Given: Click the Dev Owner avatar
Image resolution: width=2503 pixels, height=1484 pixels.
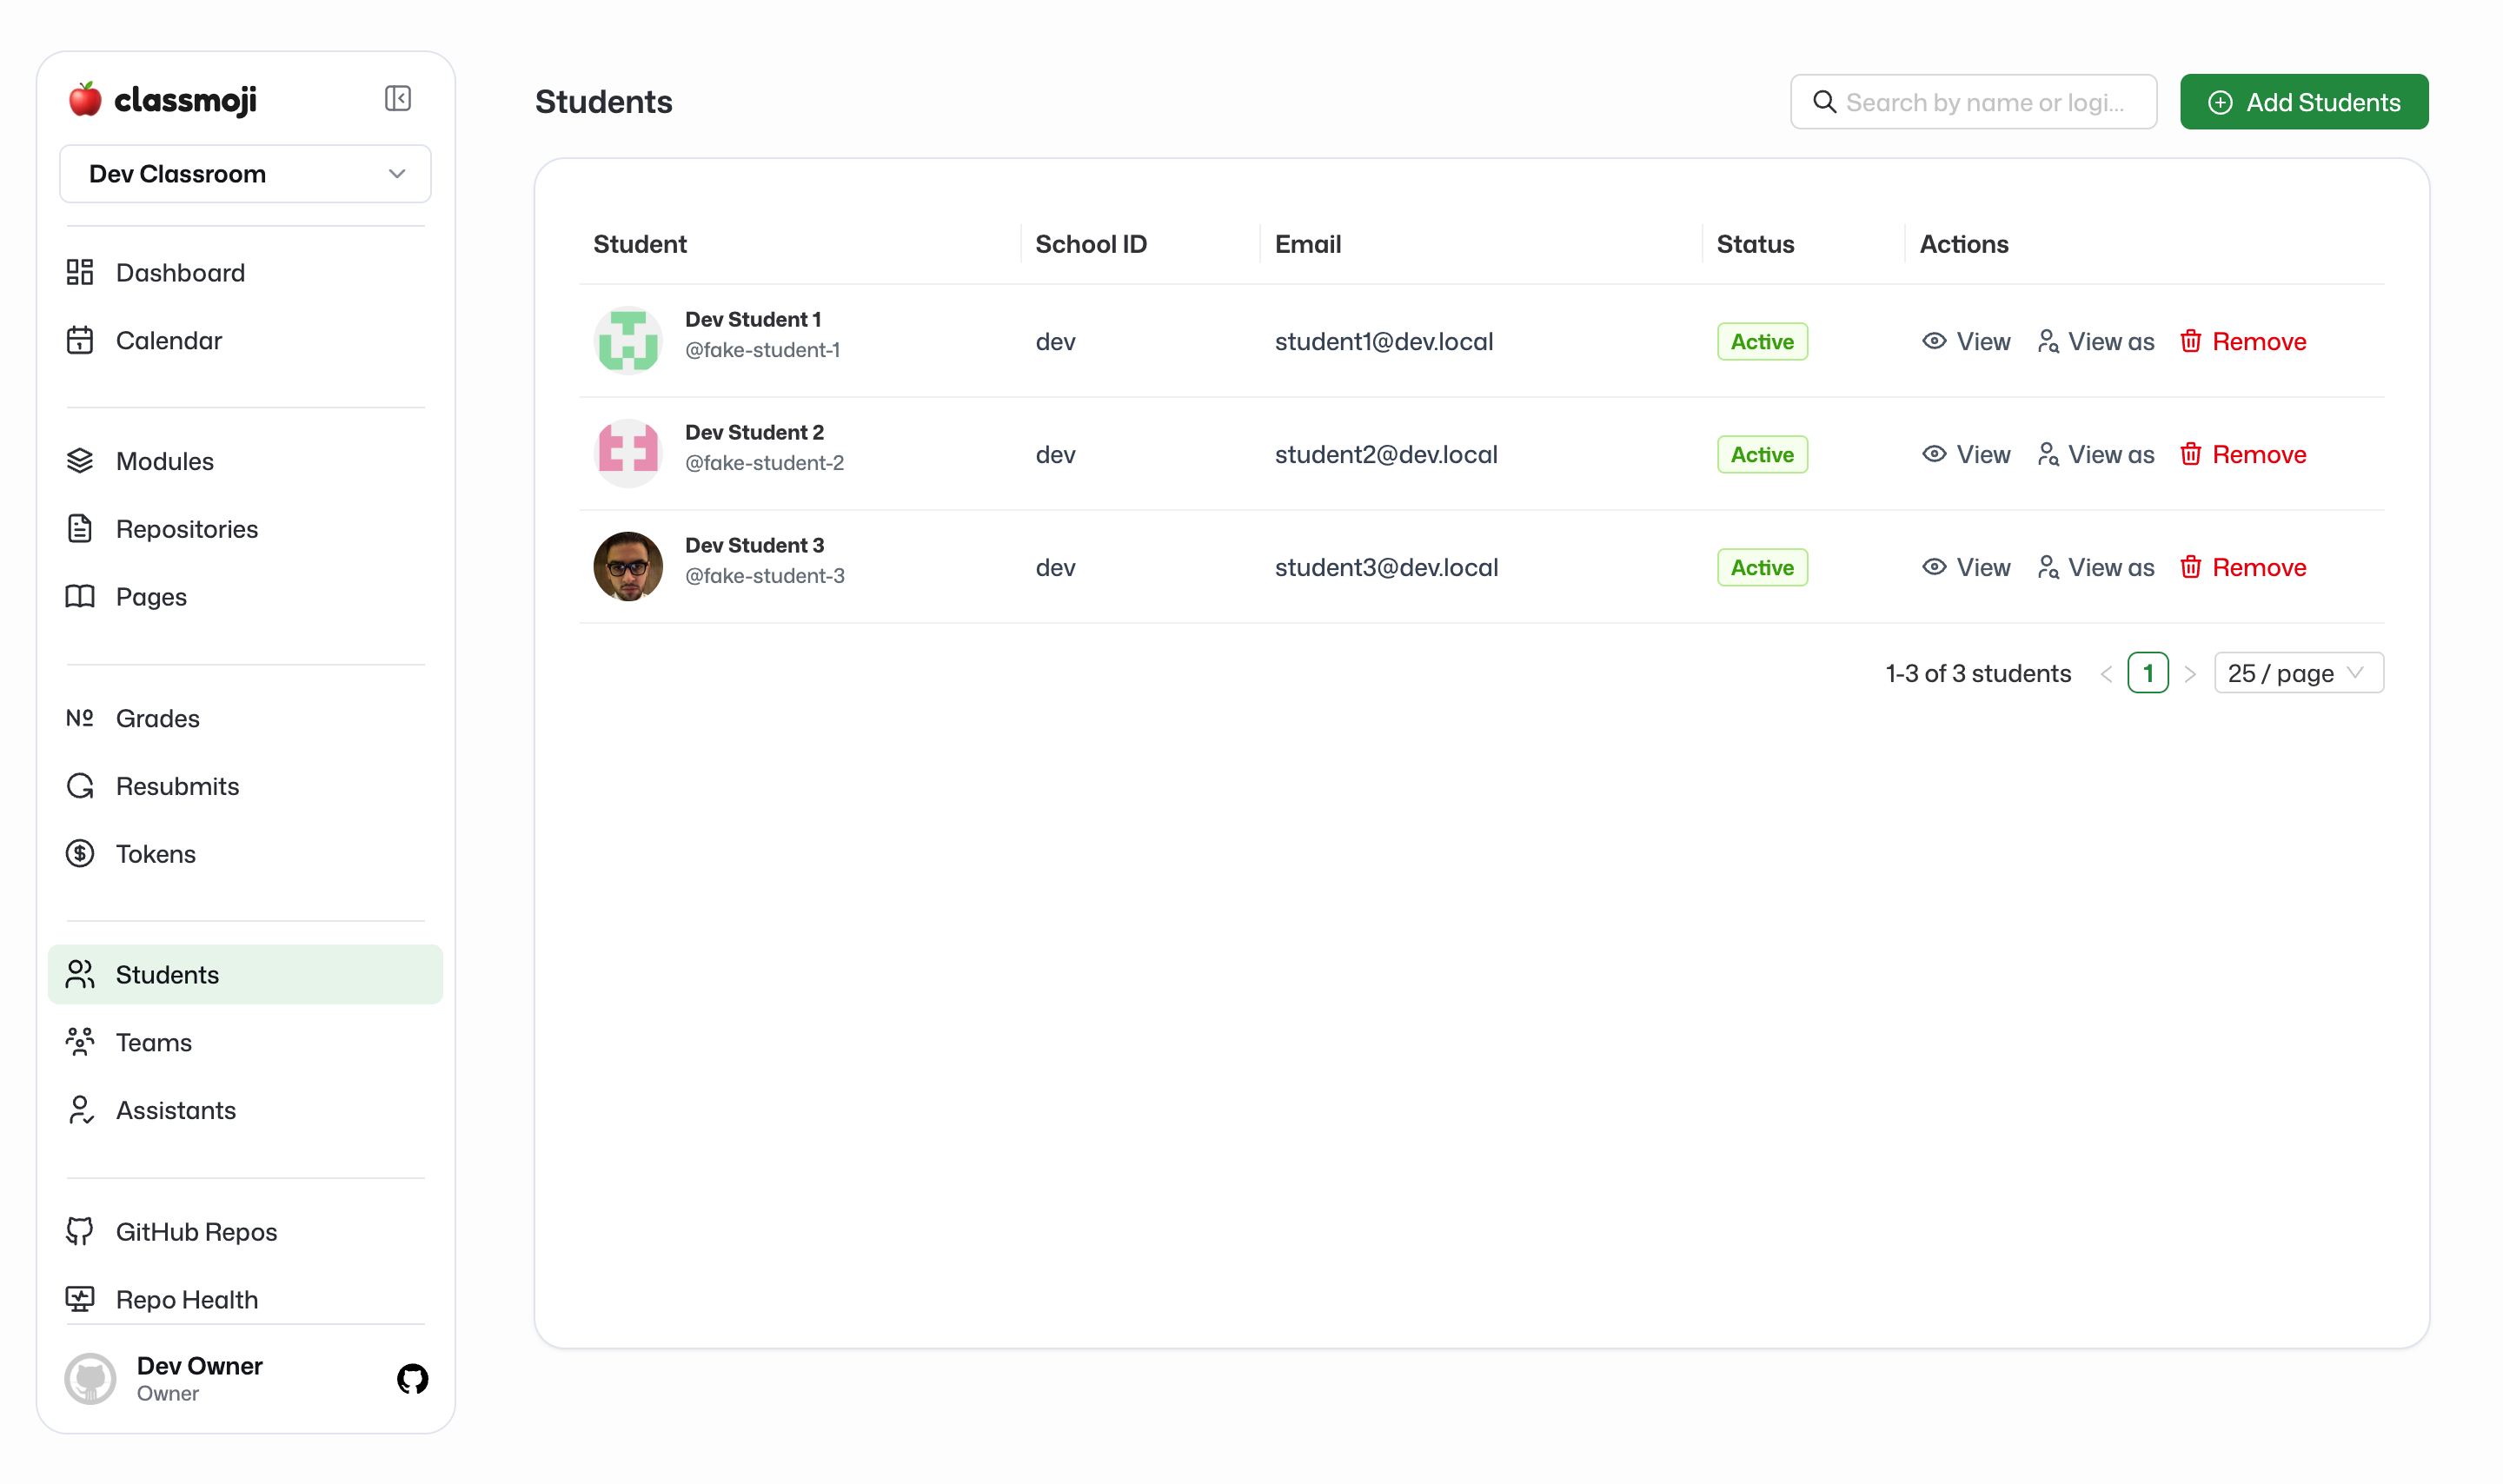Looking at the screenshot, I should click(91, 1379).
